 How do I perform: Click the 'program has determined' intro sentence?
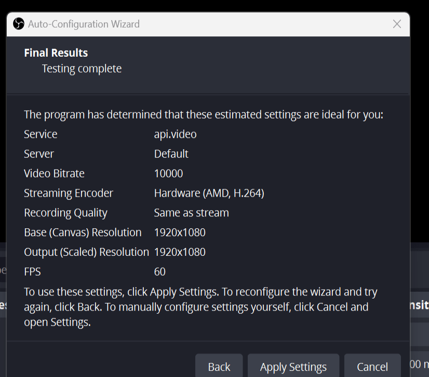204,114
